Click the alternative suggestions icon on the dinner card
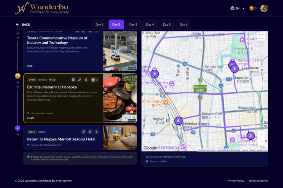 (x=73, y=80)
